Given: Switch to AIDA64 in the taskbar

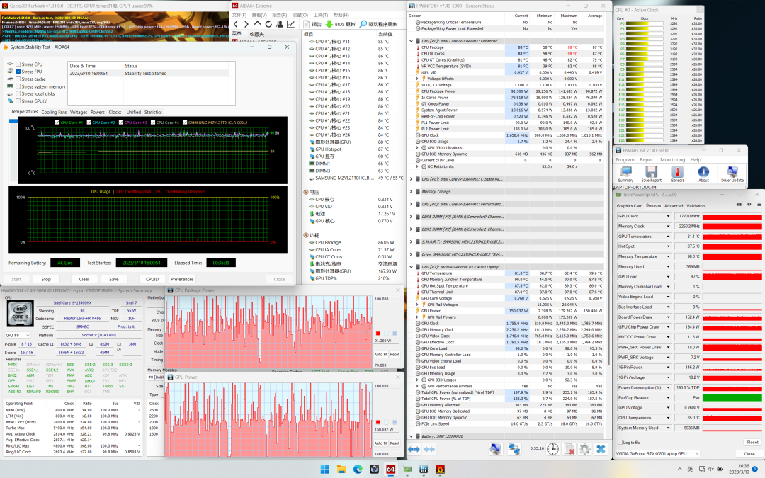Looking at the screenshot, I should (390, 470).
